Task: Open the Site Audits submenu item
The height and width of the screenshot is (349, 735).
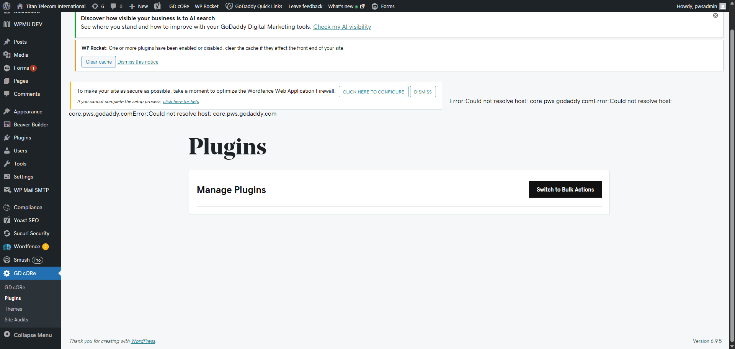Action: point(16,320)
